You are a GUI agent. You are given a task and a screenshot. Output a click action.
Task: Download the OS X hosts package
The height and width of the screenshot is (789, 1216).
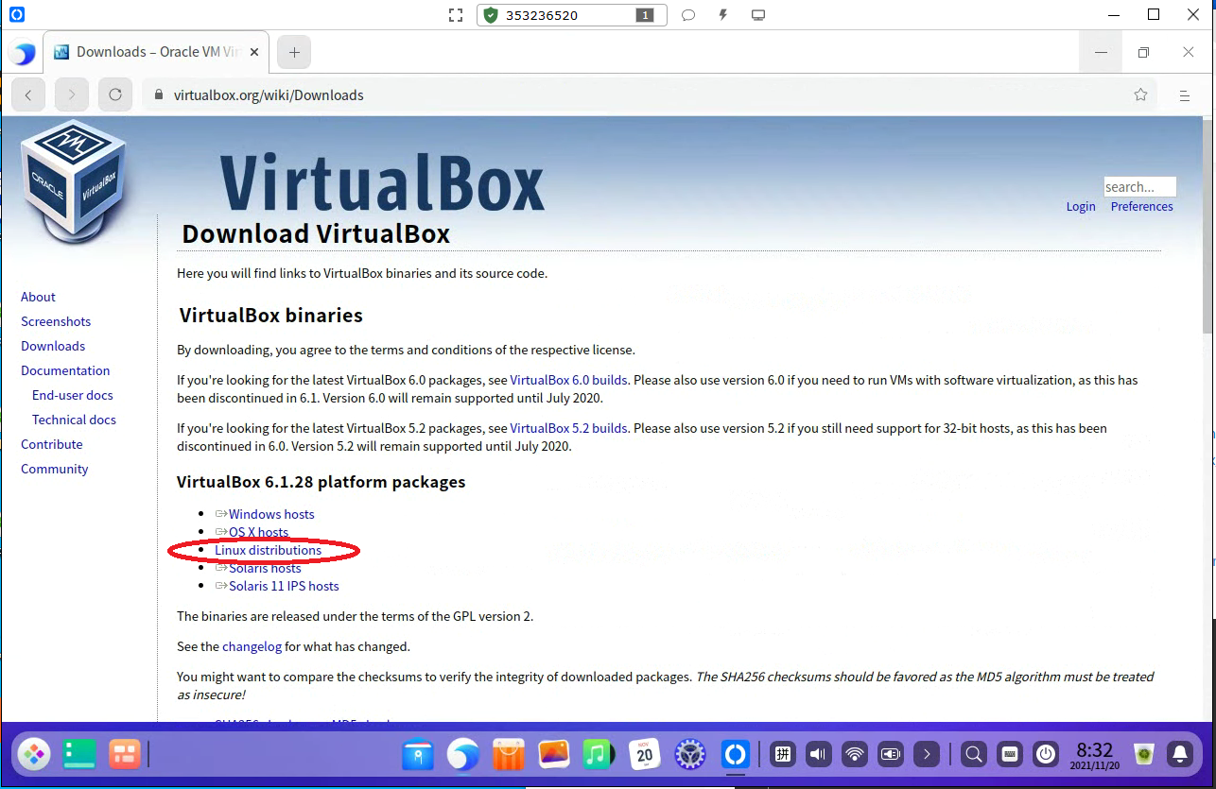(x=258, y=532)
